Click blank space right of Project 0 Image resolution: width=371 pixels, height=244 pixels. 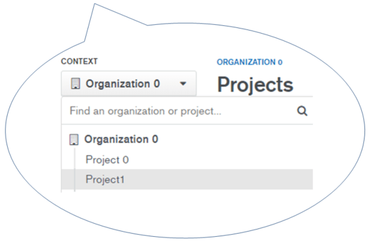220,159
